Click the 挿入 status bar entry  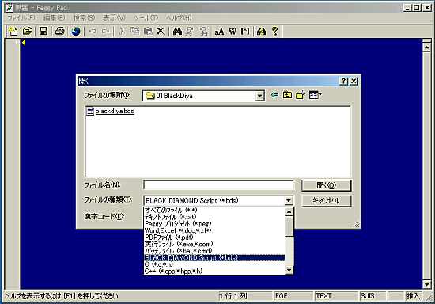[413, 296]
